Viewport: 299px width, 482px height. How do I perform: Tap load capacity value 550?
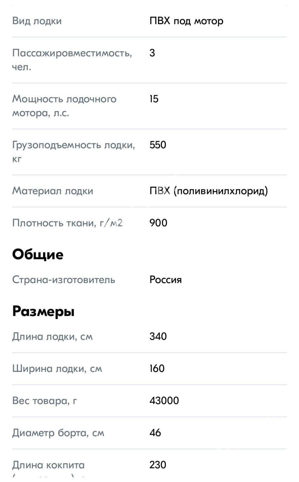(158, 145)
